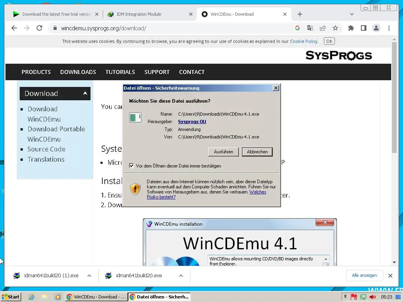Screen dimensions: 403x302
Task: Expand options for idman641build20.exe
Action: [181, 276]
